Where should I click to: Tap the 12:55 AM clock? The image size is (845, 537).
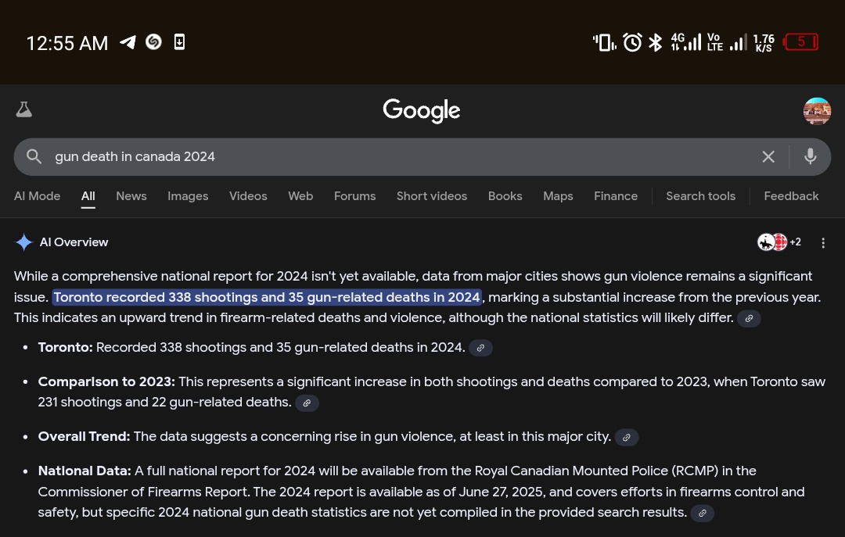tap(67, 43)
